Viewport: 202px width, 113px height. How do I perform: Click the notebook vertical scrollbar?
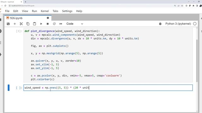[197, 61]
